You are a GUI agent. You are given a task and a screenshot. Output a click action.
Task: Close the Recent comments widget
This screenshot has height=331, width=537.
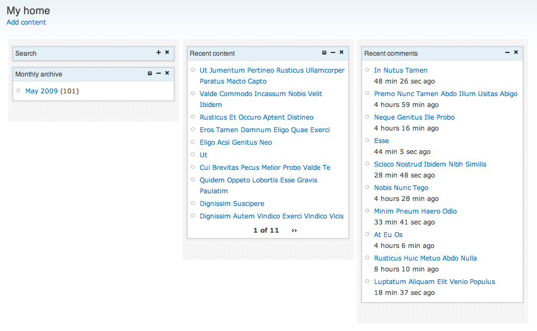(516, 52)
